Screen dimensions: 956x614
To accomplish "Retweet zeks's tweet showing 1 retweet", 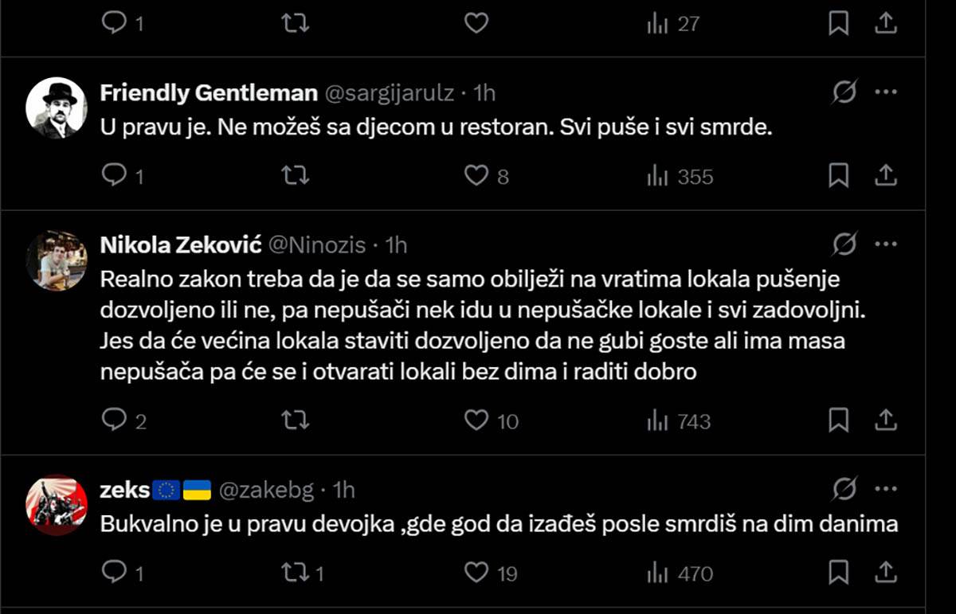I will coord(296,573).
